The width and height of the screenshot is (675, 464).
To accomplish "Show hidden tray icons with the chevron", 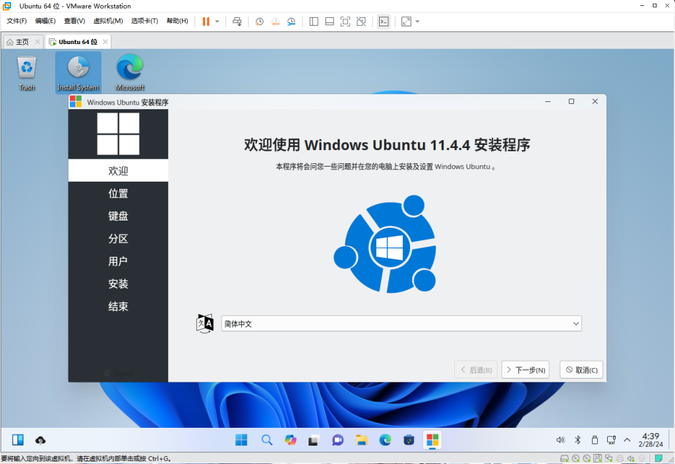I will [627, 440].
